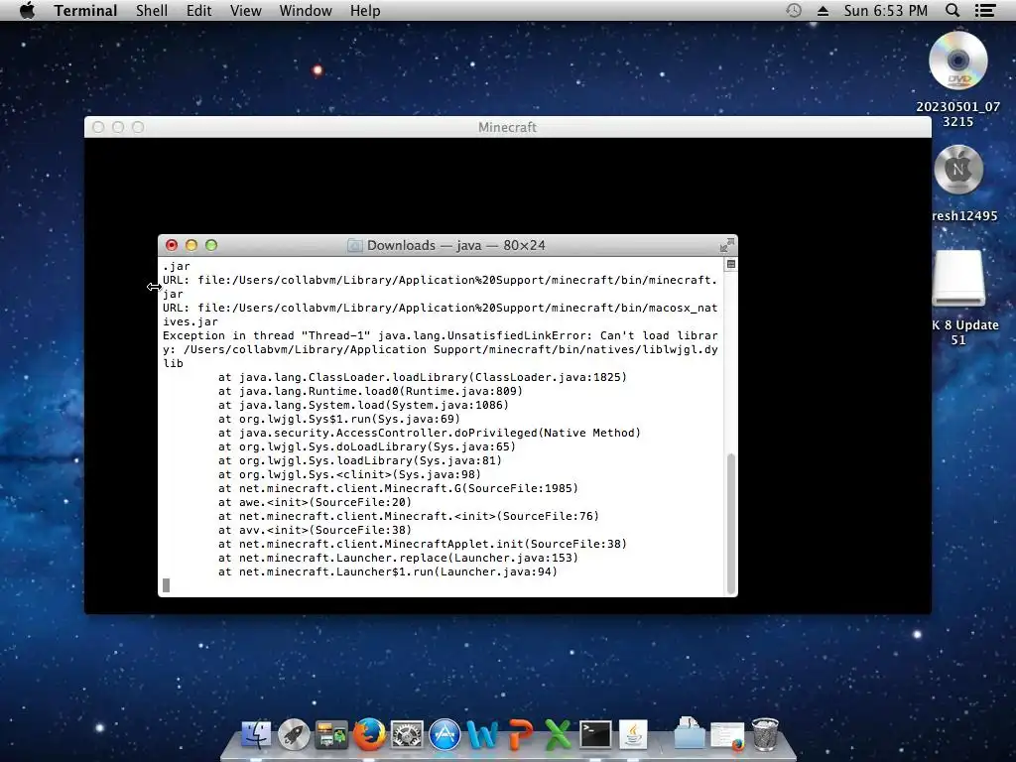Click the Sys.doLoadLibrary(Sys.java:65) line
1016x762 pixels.
pyautogui.click(x=367, y=446)
